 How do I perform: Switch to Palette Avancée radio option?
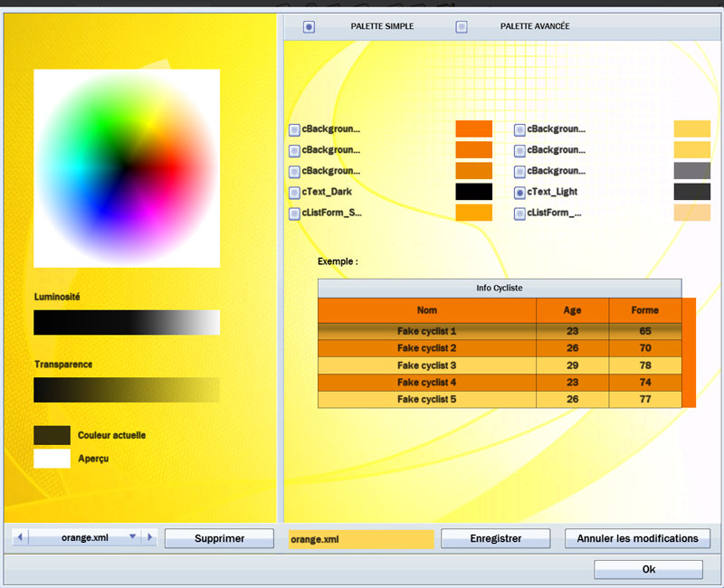(462, 27)
